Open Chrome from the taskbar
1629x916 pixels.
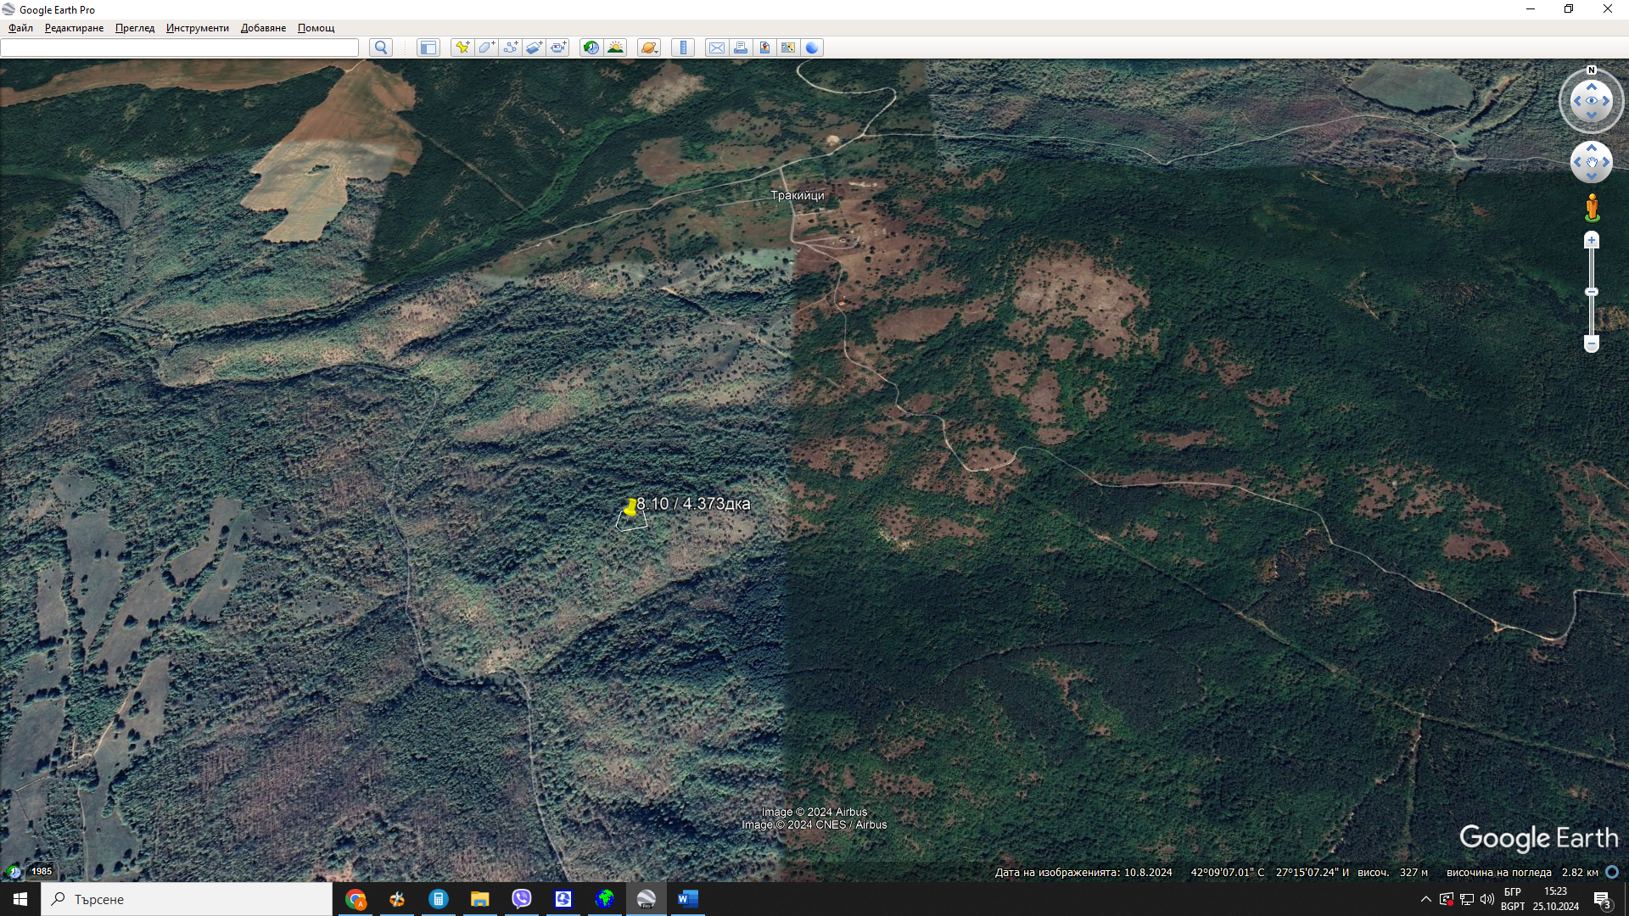[x=355, y=899]
